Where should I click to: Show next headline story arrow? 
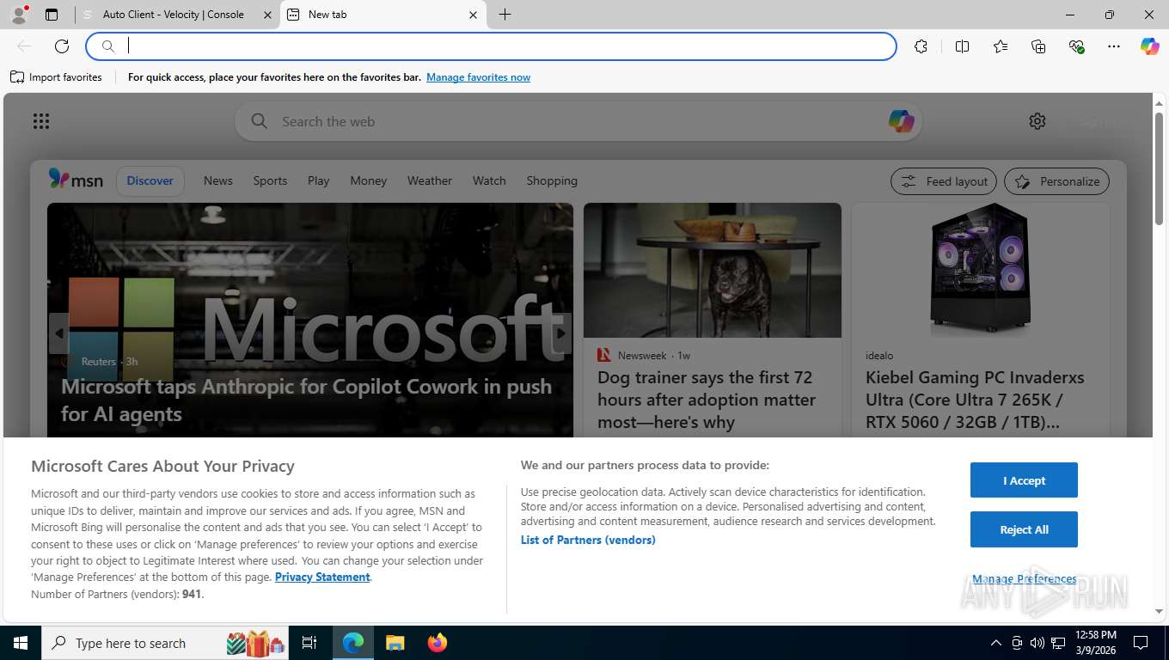point(562,333)
